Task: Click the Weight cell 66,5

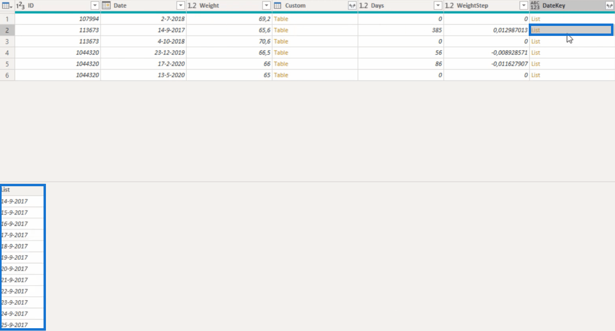Action: [229, 53]
